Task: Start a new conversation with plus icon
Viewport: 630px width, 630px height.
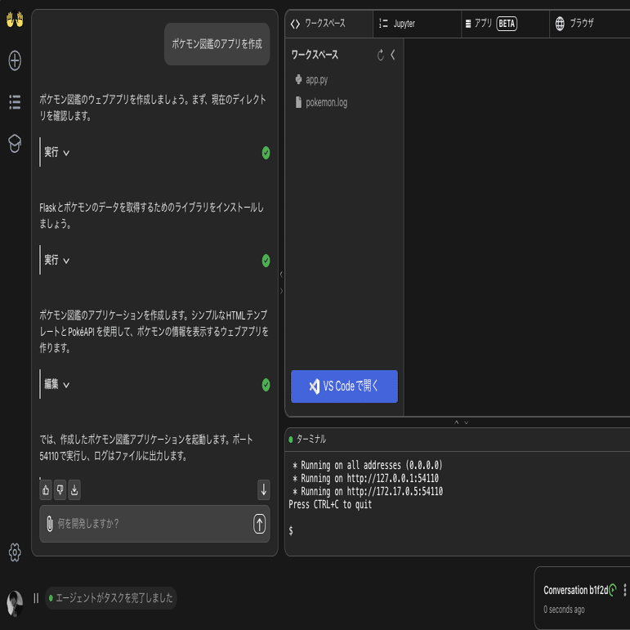Action: coord(15,60)
